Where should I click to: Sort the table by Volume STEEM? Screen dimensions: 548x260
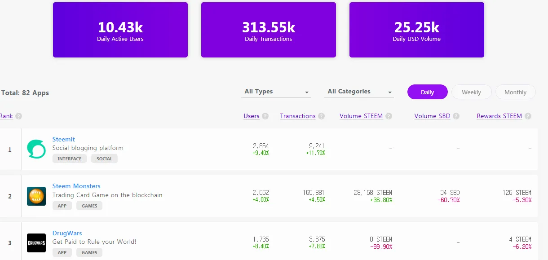pyautogui.click(x=361, y=116)
